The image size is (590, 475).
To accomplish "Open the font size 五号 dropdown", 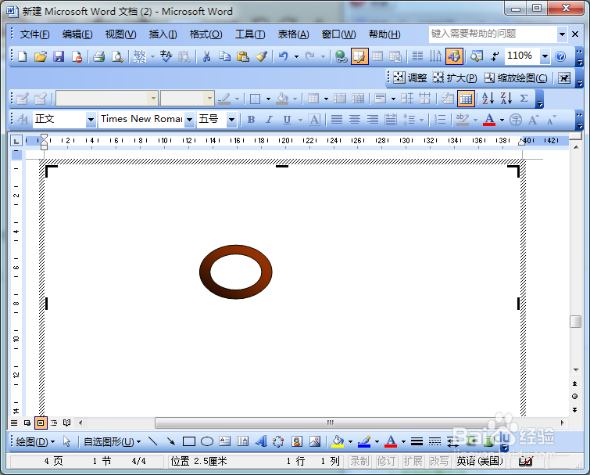I will point(231,120).
